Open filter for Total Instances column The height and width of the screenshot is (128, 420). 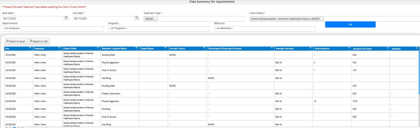pyautogui.click(x=349, y=48)
